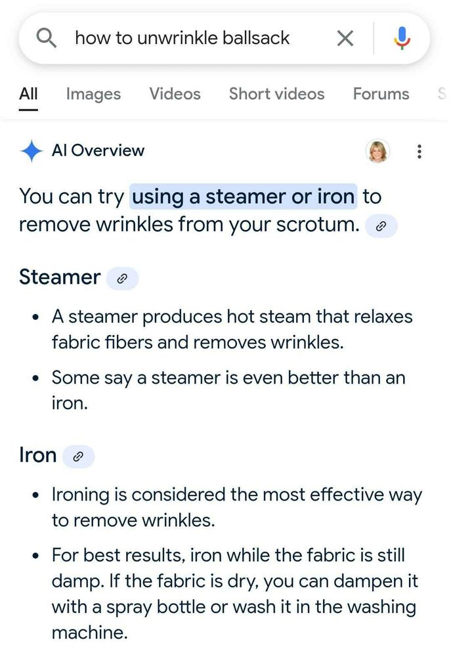Click the link chip next to Iron heading
The height and width of the screenshot is (657, 449).
point(79,457)
